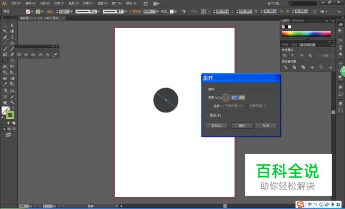Select the Magic Wand tool
Screen dimensions: 345x209
(5, 31)
